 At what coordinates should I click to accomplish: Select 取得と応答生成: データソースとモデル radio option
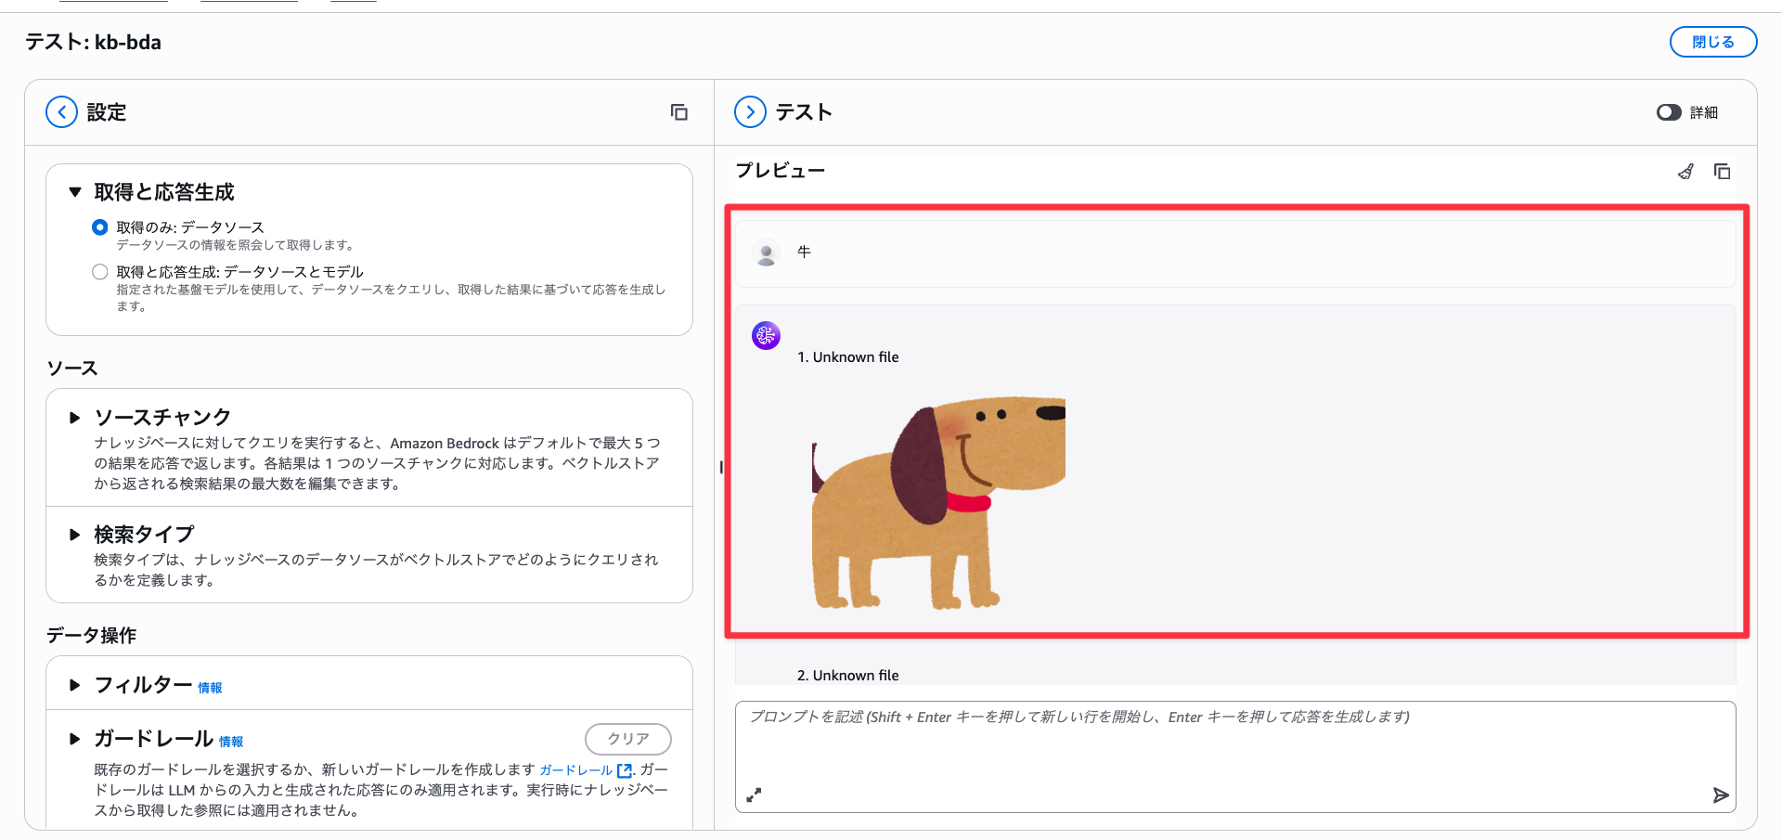point(100,272)
